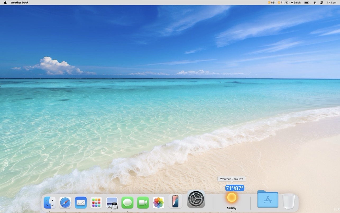Viewport: 340px width, 213px height.
Task: Open the Trash in Dock
Action: 288,201
